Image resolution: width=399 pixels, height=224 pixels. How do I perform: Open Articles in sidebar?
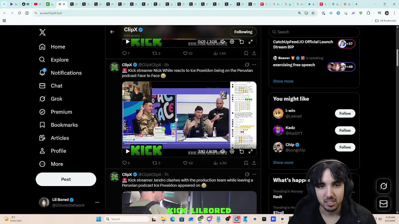pos(54,138)
